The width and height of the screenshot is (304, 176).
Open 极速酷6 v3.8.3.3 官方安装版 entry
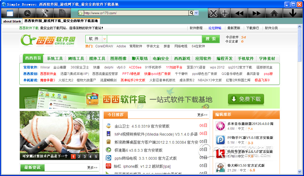click(x=138, y=150)
